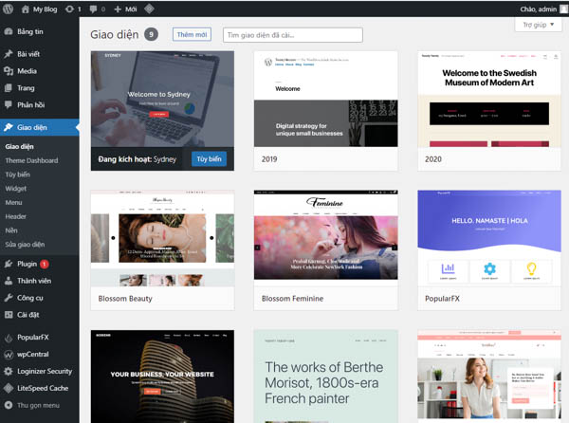The width and height of the screenshot is (569, 423).
Task: Expand the Trợ giúp help dropdown
Action: (538, 25)
